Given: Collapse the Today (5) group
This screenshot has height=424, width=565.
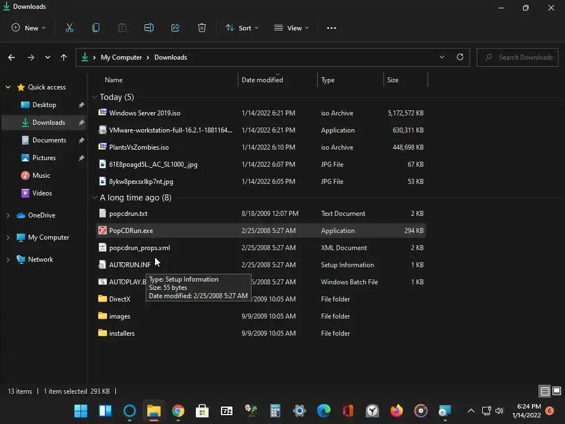Looking at the screenshot, I should (95, 97).
